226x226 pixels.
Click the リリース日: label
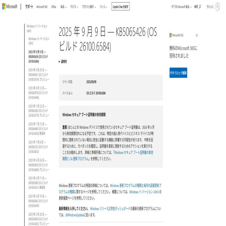[67, 82]
